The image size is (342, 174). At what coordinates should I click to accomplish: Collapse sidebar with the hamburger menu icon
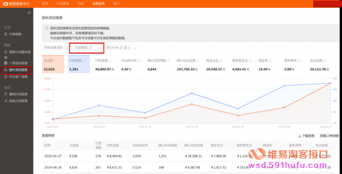(x=29, y=13)
